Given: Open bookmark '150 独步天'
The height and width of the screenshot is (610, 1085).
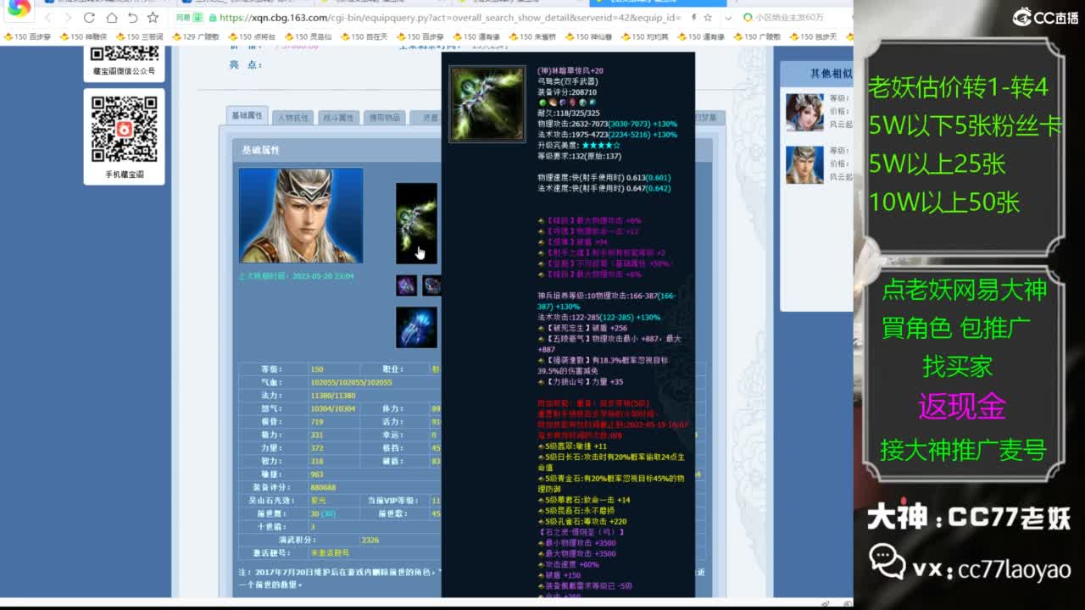Looking at the screenshot, I should (813, 36).
